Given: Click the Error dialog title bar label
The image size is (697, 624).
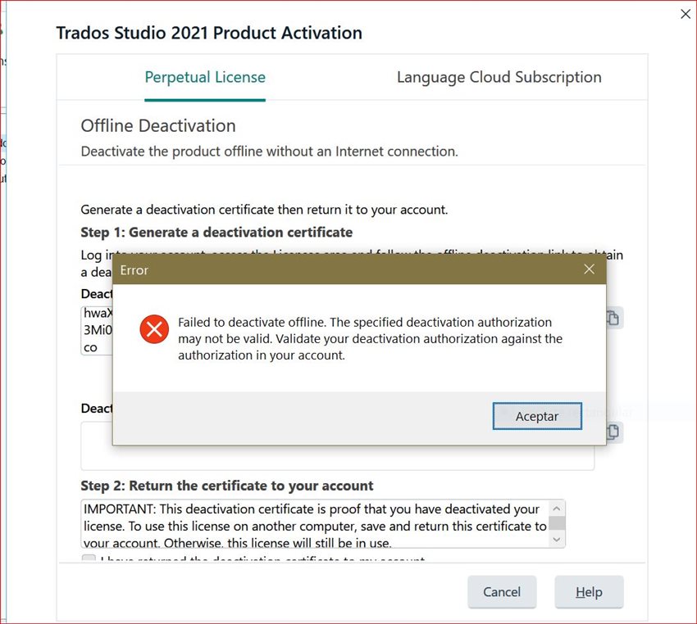Looking at the screenshot, I should (134, 269).
